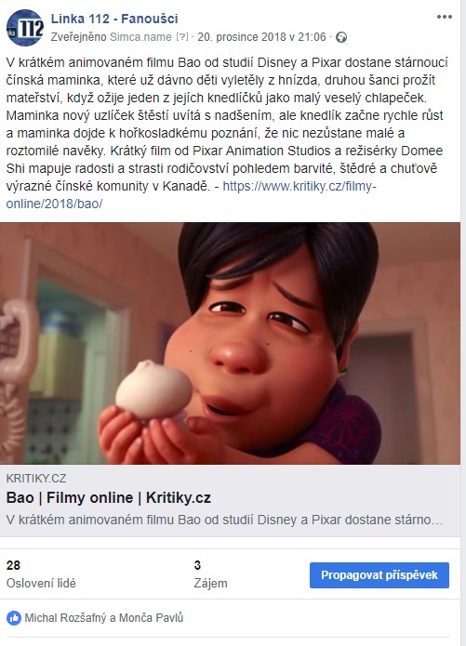This screenshot has height=646, width=466.
Task: Open the Bao | Filmy online | Kritiky.cz headline
Action: (x=109, y=497)
